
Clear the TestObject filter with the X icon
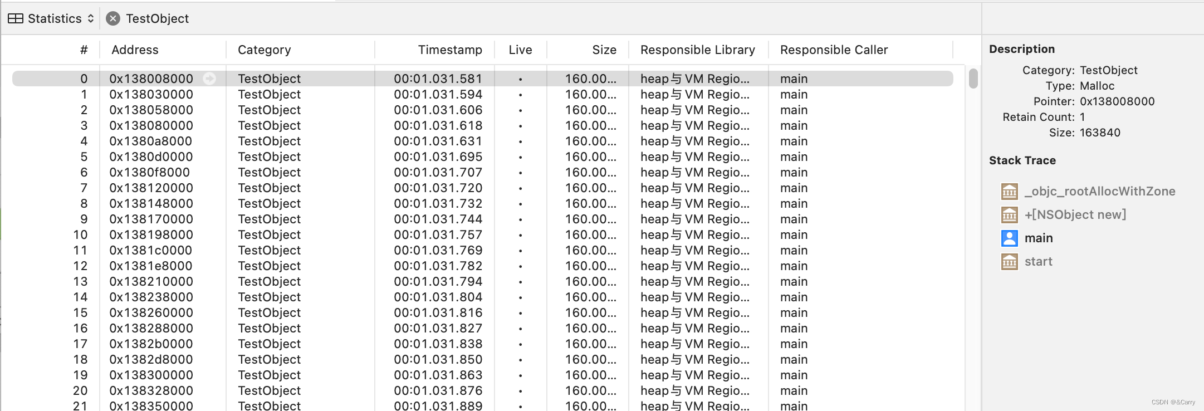tap(113, 18)
